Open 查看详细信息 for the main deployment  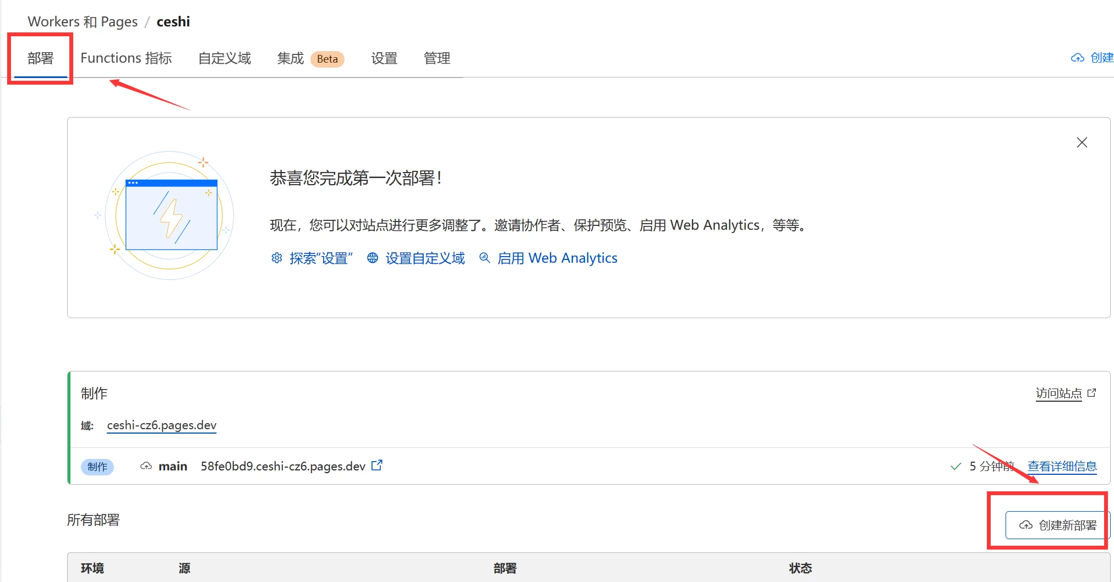point(1062,466)
